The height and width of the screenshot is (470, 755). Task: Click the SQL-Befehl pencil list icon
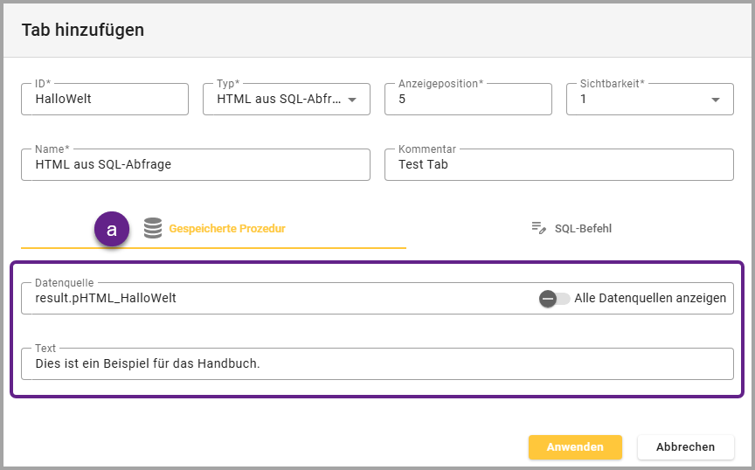point(538,228)
